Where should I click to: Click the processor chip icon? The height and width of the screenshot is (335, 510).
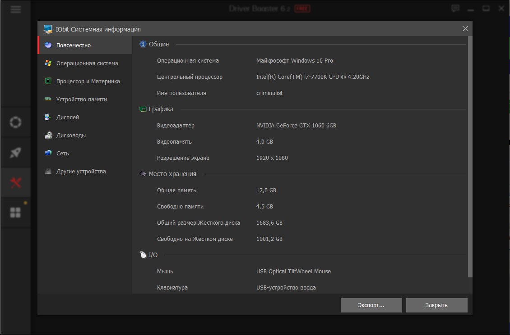pyautogui.click(x=48, y=81)
